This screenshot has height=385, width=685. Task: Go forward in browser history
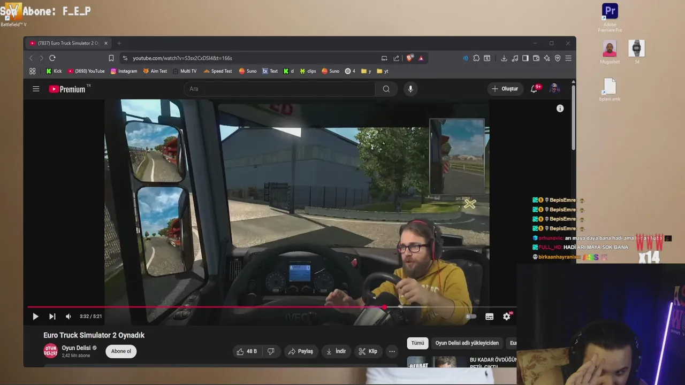point(41,58)
